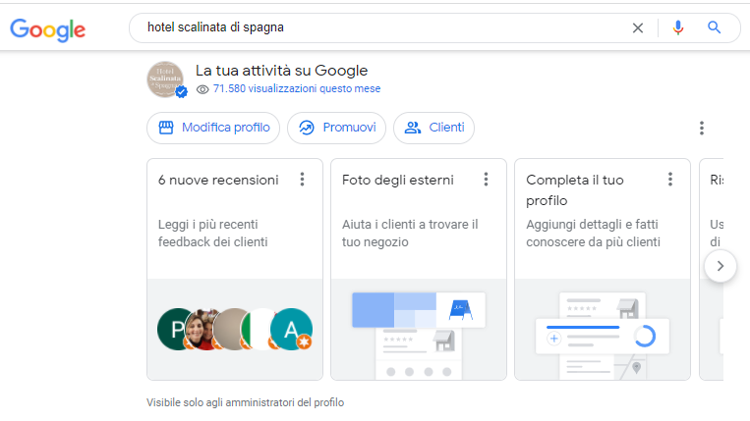Open menu on Foto degli esterni card

[486, 180]
